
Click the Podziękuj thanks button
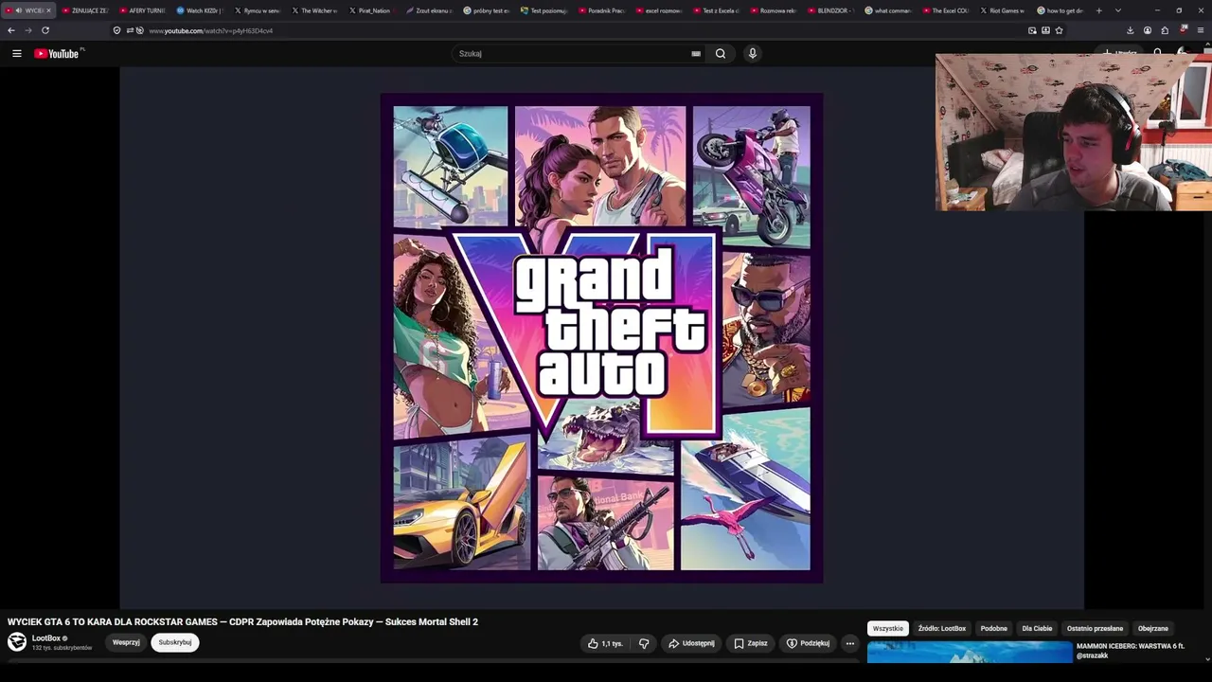click(x=808, y=643)
